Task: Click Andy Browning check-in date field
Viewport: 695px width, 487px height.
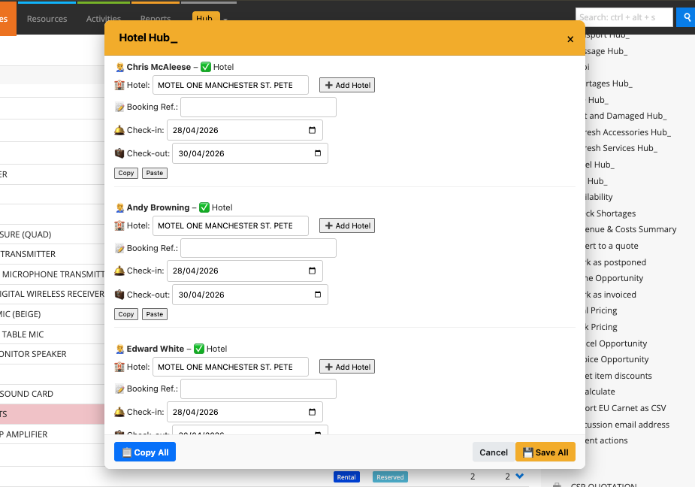Action: (x=245, y=271)
